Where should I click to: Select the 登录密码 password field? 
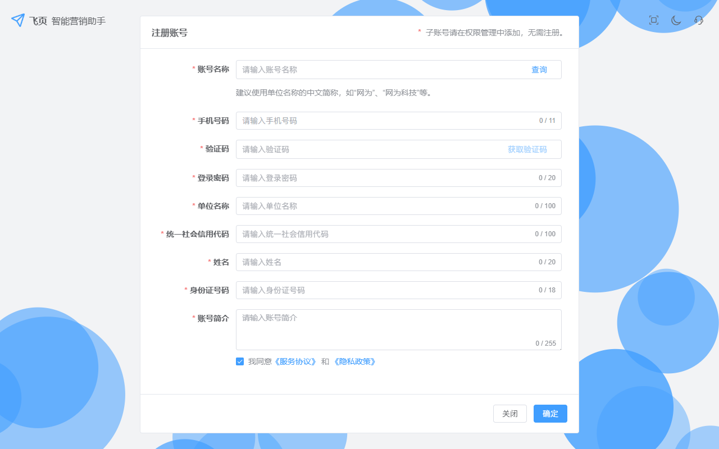point(382,178)
